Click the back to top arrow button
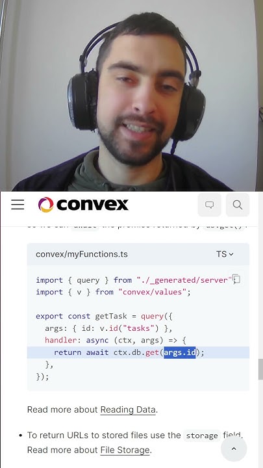 (x=234, y=448)
